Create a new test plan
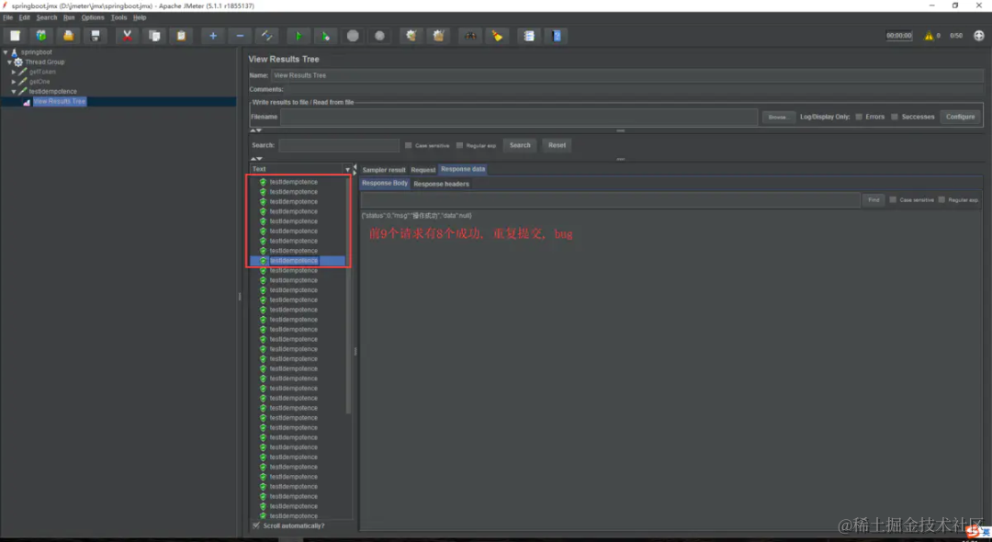Image resolution: width=992 pixels, height=542 pixels. tap(15, 36)
